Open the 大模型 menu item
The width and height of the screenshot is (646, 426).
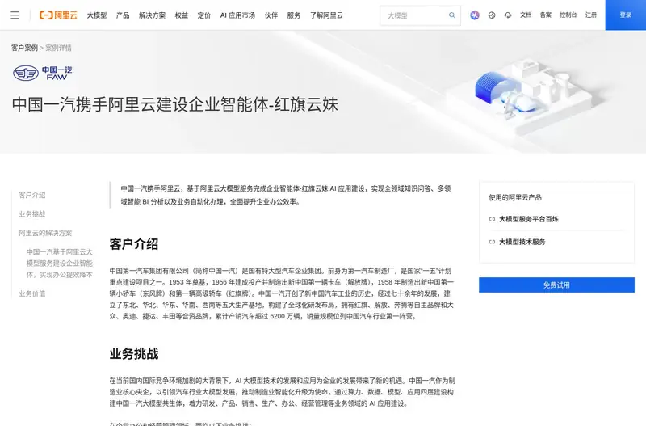point(97,15)
